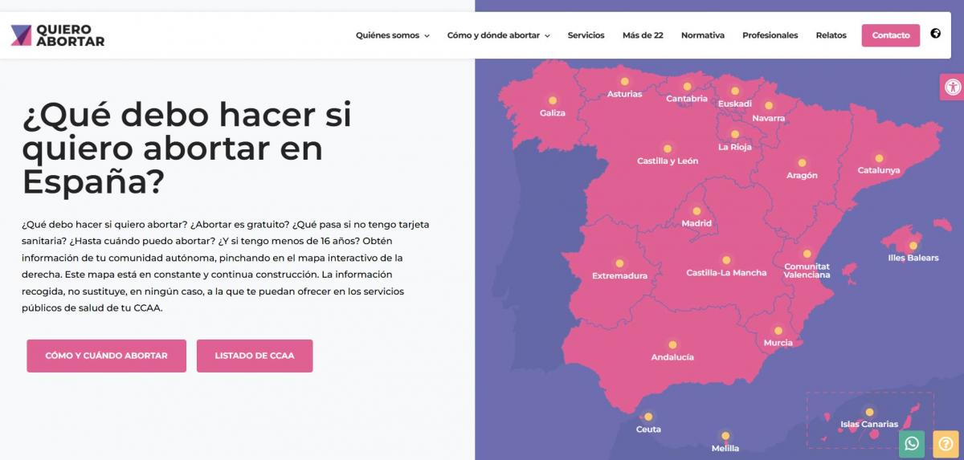This screenshot has width=964, height=460.
Task: Open the Más de 22 section
Action: 643,35
